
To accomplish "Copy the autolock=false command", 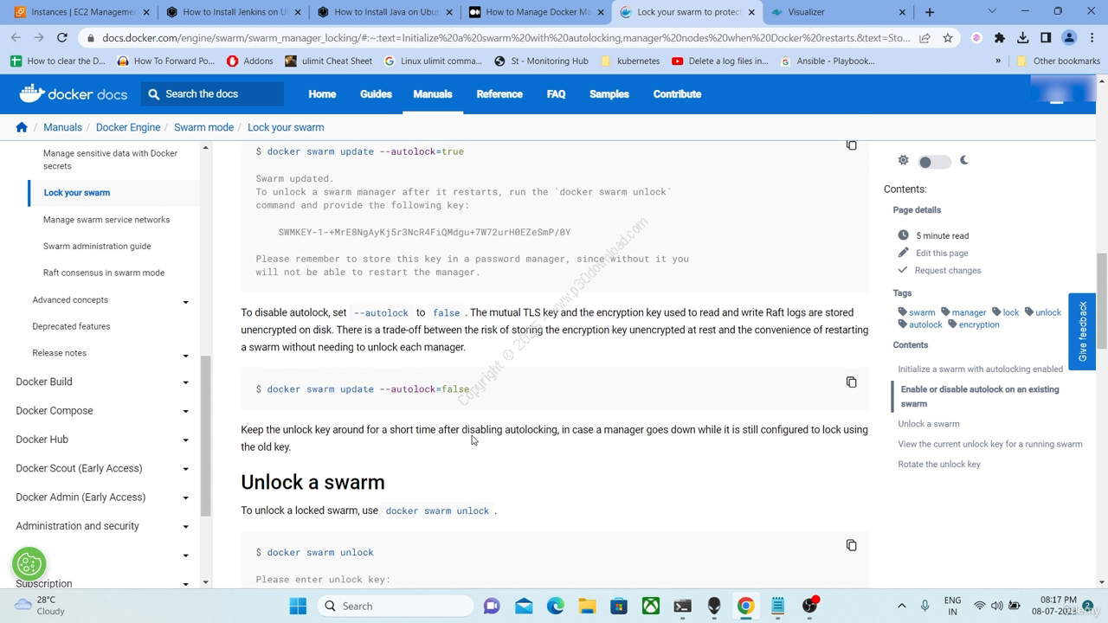I will coord(851,382).
